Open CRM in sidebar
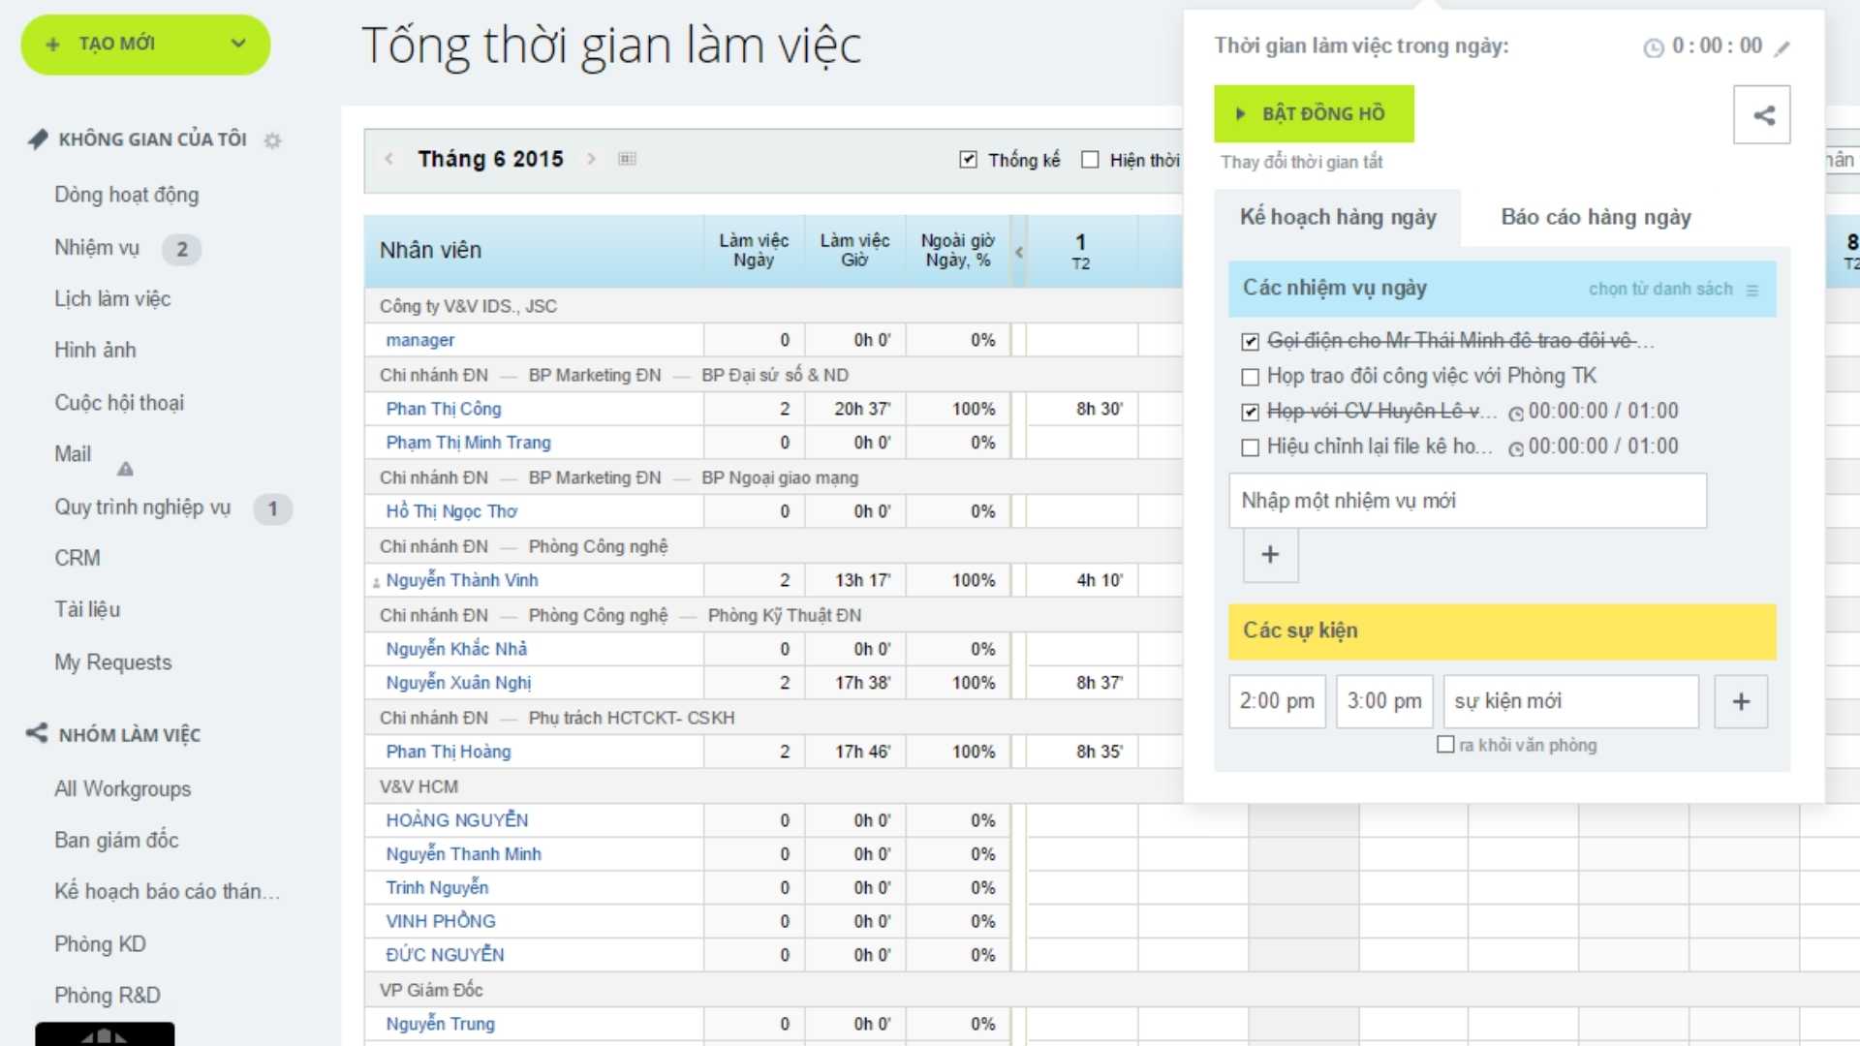Viewport: 1860px width, 1046px height. pyautogui.click(x=77, y=559)
